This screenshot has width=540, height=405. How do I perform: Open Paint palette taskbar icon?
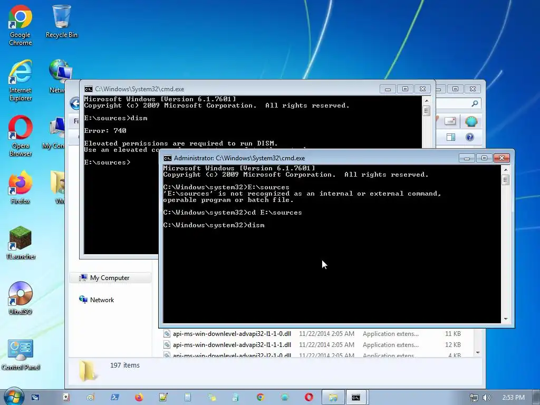(x=91, y=398)
